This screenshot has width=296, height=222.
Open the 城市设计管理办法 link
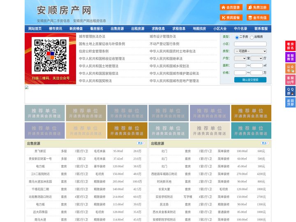pyautogui.click(x=163, y=37)
